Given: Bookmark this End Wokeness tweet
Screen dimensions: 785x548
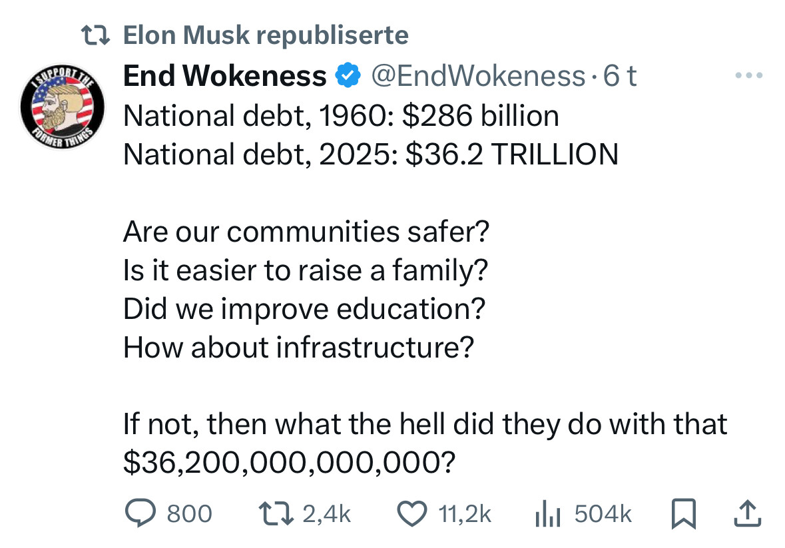Looking at the screenshot, I should tap(683, 514).
